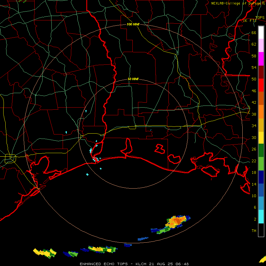Choose the light orange legend swatch

click(261, 112)
